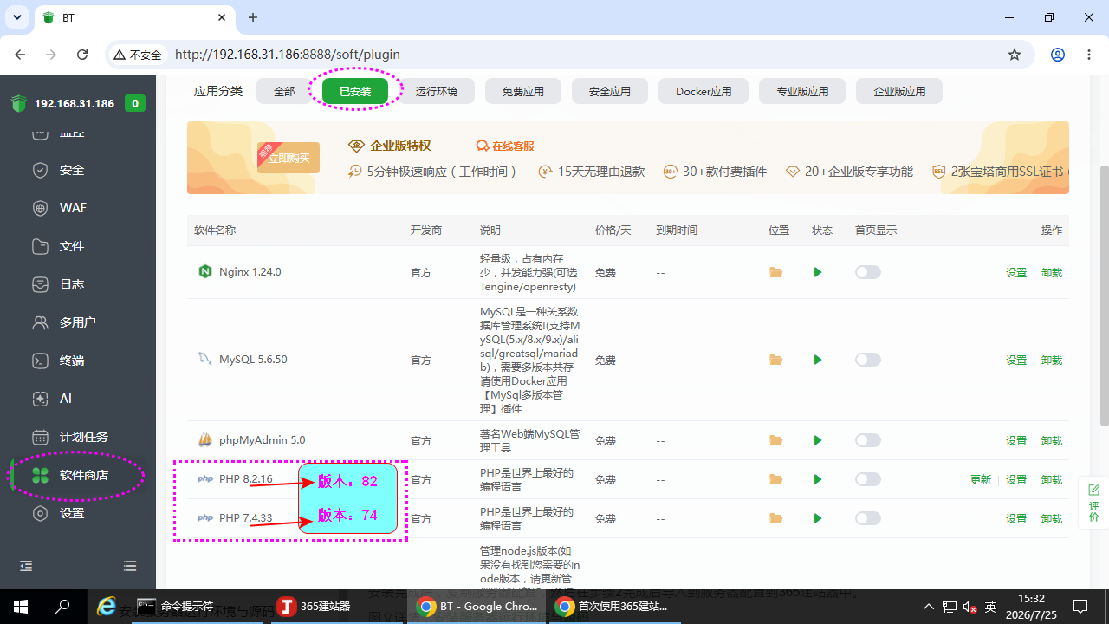Select the 企业版应用 category tab

click(899, 91)
